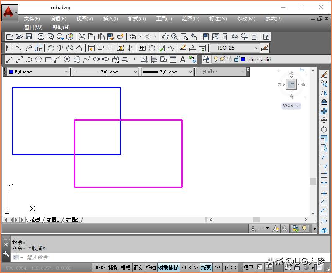The height and width of the screenshot is (273, 332).
Task: Switch to the 布局1 layout tab
Action: point(53,220)
